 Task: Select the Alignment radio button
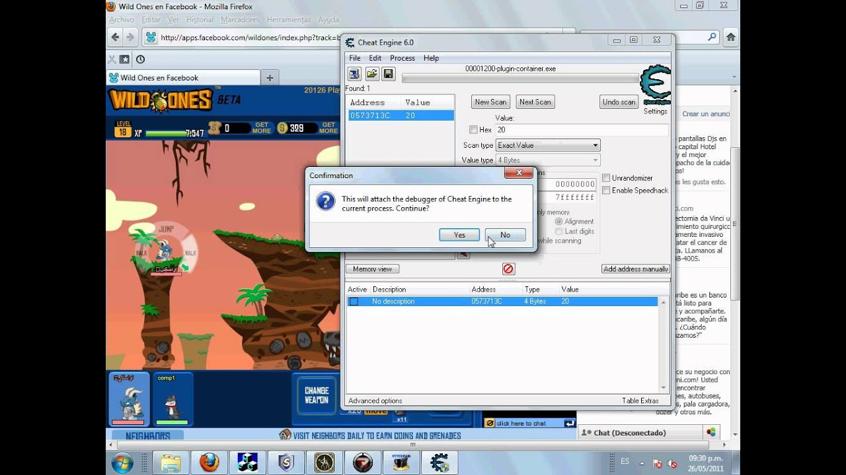point(559,222)
